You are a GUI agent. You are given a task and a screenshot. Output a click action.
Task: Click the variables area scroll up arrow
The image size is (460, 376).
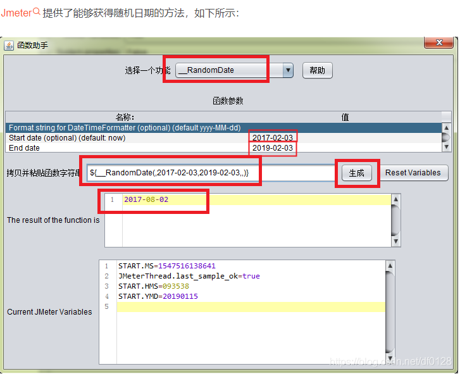390,266
